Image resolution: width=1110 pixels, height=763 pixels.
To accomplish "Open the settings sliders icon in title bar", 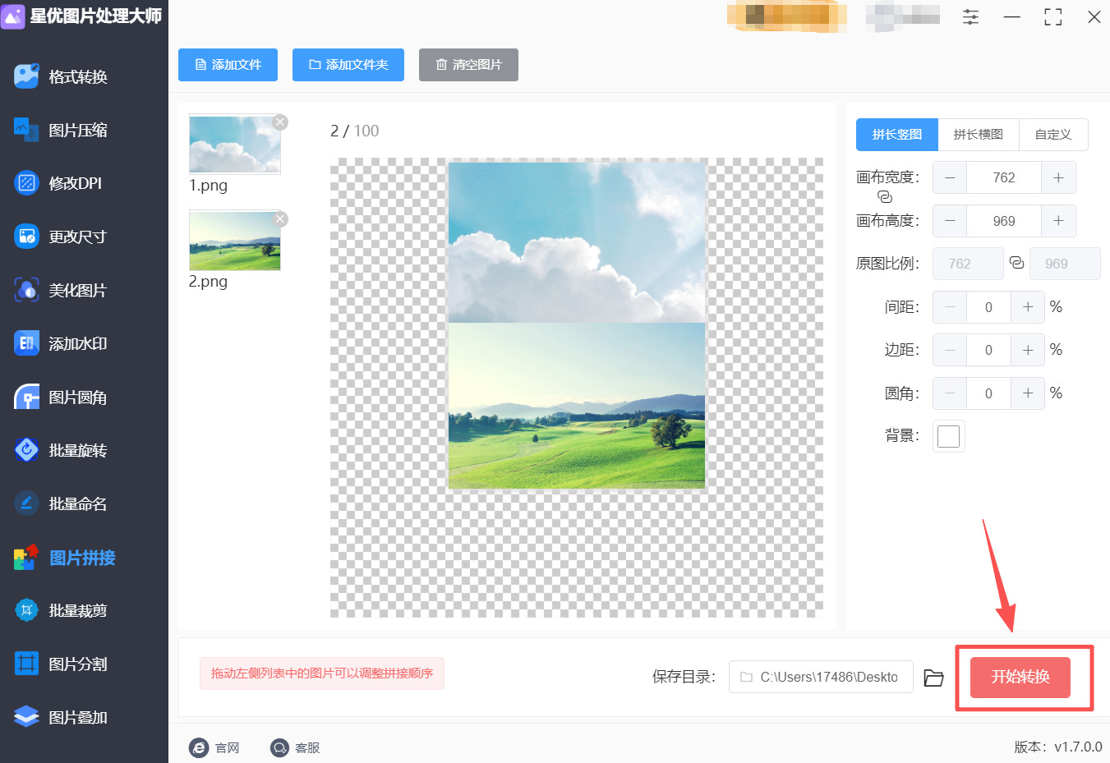I will click(970, 16).
